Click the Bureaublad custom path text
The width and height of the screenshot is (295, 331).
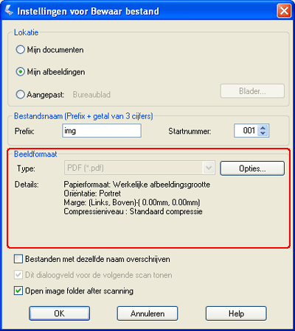pos(91,95)
